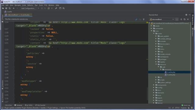Expand the auto_publish folder

click(x=156, y=36)
